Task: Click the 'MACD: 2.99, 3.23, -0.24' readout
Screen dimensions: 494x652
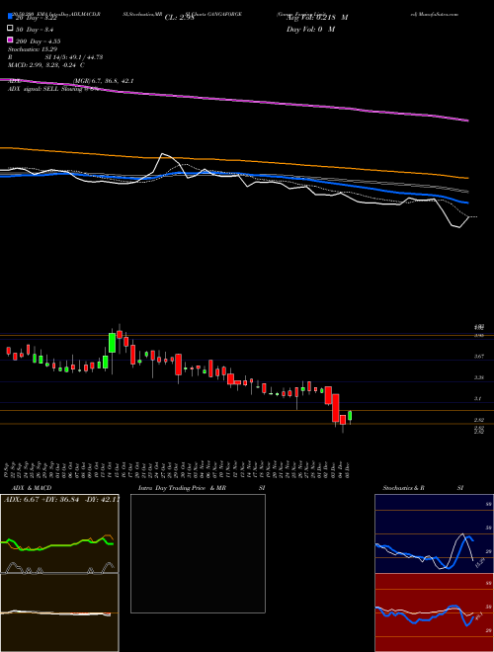Action: pos(45,65)
